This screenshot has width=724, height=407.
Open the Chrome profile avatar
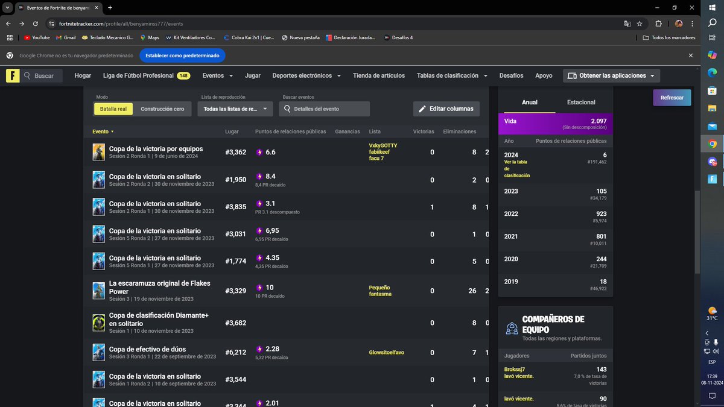tap(679, 24)
